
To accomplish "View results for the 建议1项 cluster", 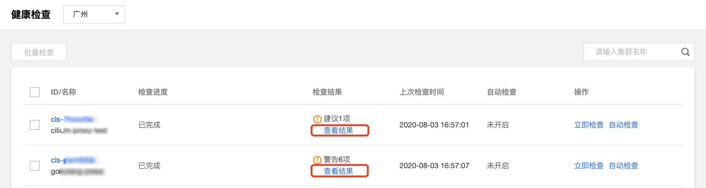I will (x=338, y=130).
